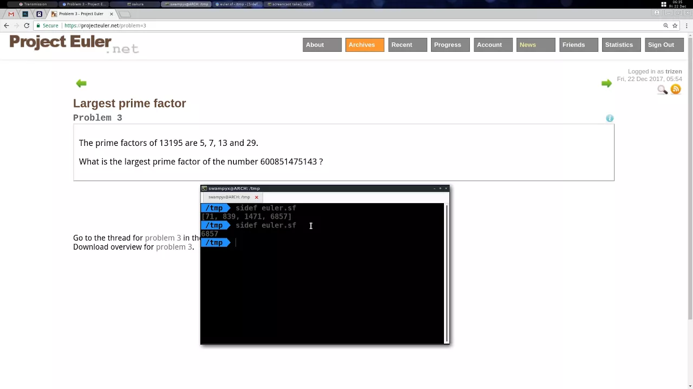The width and height of the screenshot is (693, 389).
Task: Go to the next problem with green right arrow
Action: 606,83
